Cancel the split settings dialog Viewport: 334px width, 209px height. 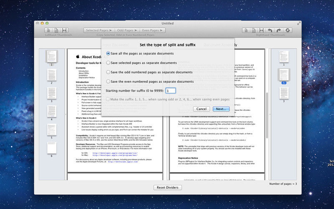[201, 109]
